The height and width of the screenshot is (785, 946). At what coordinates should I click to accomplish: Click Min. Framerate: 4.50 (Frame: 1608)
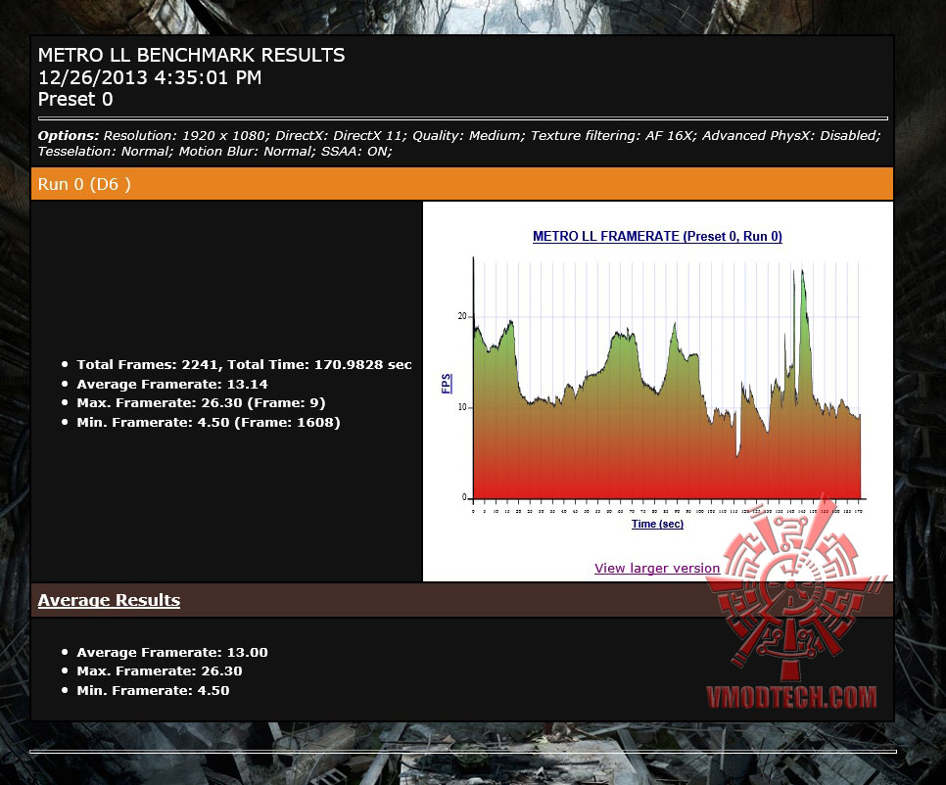[209, 422]
